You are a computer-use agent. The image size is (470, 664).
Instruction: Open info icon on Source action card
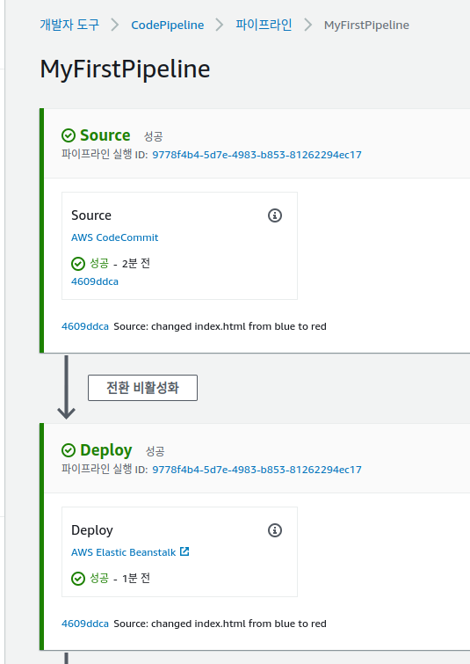[x=275, y=215]
